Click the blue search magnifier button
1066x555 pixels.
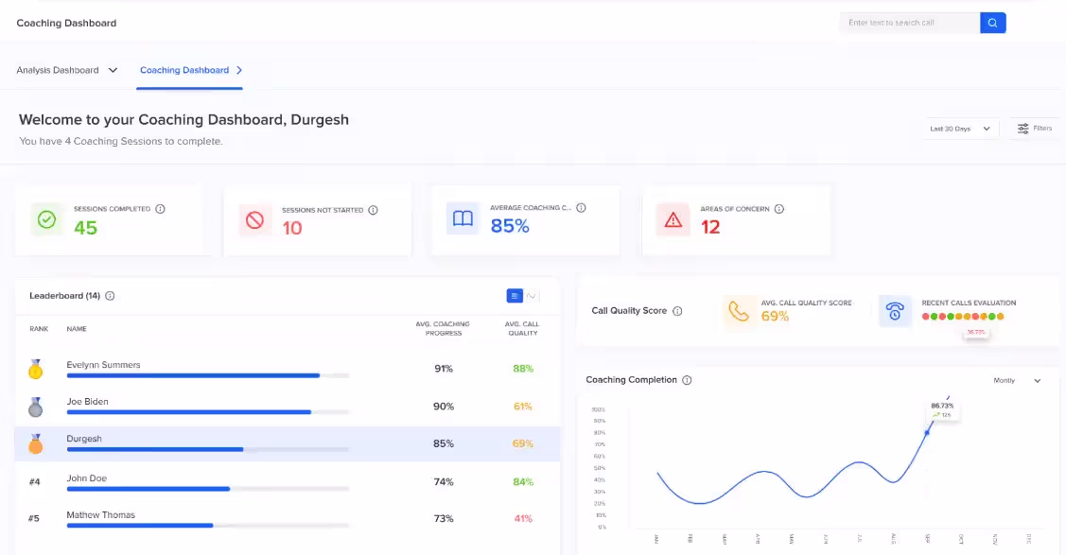coord(992,23)
